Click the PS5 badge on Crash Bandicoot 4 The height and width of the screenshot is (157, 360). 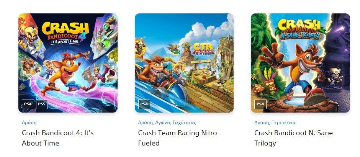(x=42, y=104)
